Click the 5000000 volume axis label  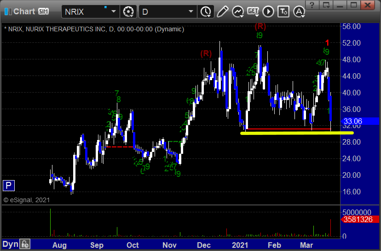point(357,212)
